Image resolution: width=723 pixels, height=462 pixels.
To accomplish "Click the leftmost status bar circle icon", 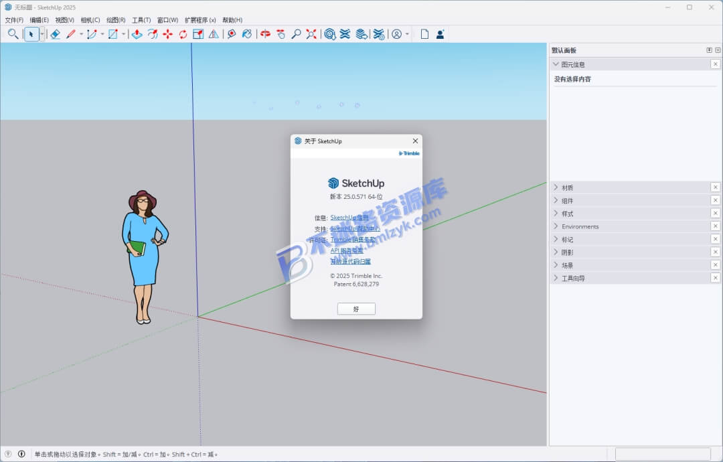I will (x=8, y=454).
